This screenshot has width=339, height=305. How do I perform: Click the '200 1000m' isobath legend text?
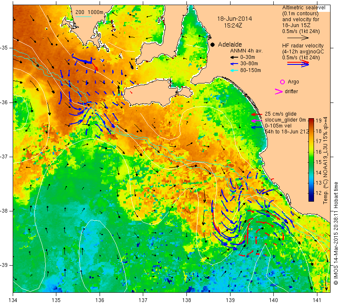pos(89,12)
